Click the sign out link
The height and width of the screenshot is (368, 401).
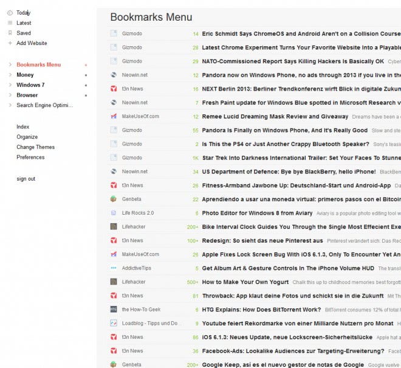(x=26, y=179)
